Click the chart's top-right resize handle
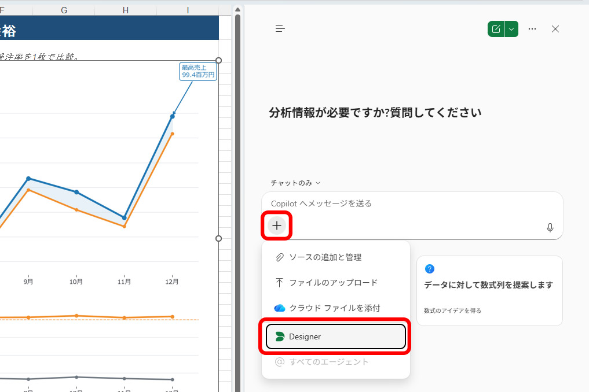This screenshot has height=392, width=589. click(218, 60)
